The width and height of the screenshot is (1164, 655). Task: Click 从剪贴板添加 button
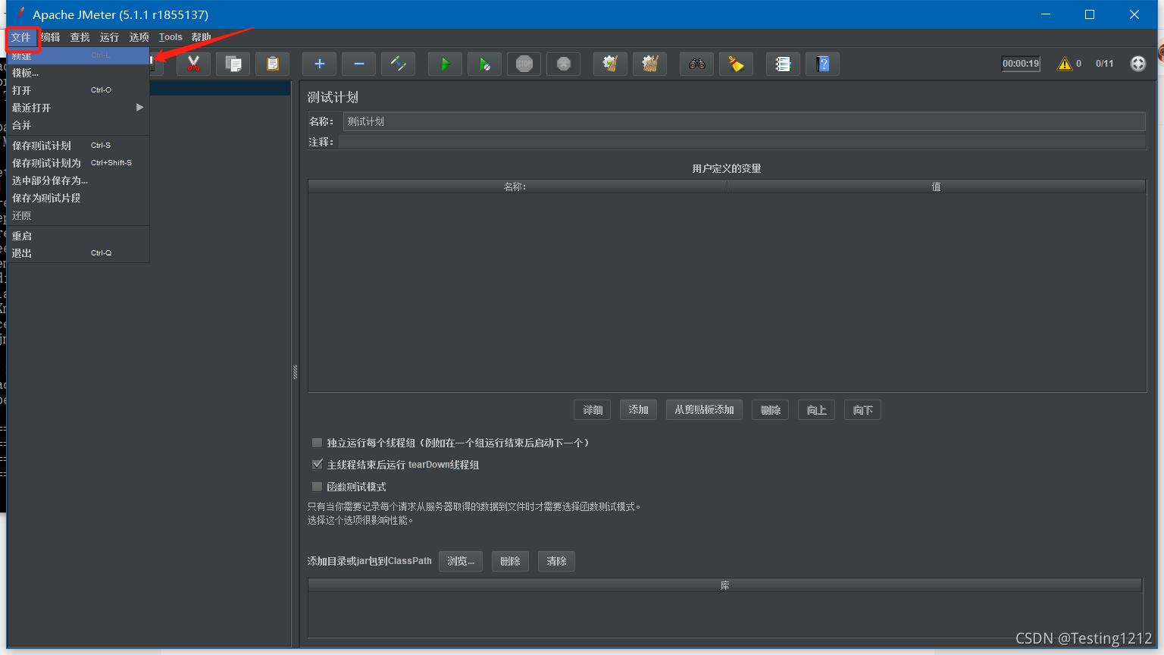704,410
